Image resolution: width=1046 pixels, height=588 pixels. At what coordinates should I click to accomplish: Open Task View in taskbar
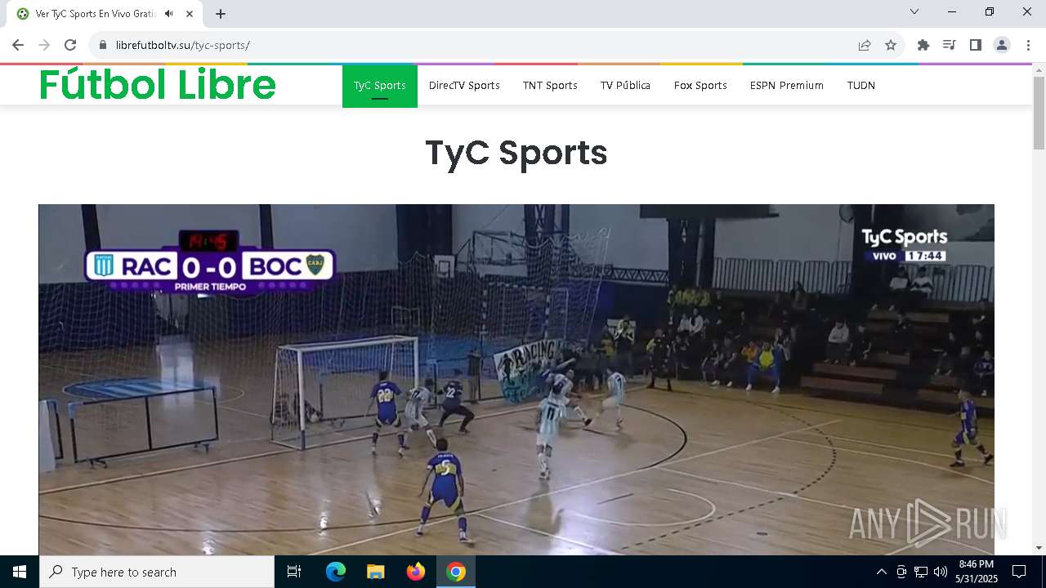click(x=294, y=572)
